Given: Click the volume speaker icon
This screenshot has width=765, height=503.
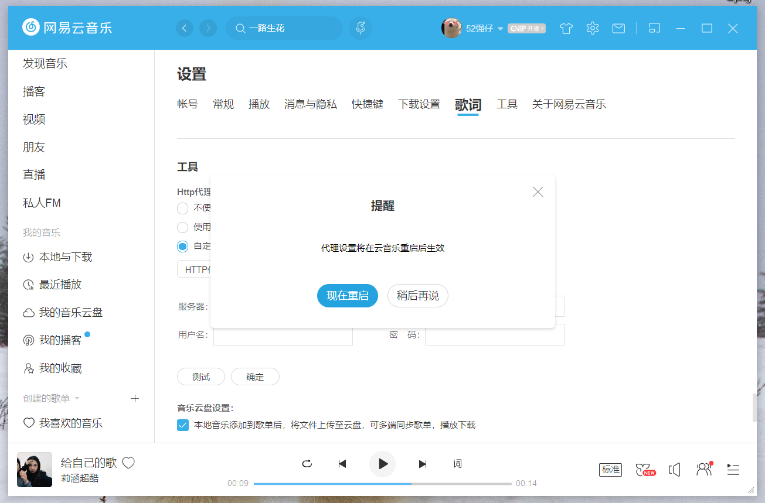Looking at the screenshot, I should (x=675, y=470).
